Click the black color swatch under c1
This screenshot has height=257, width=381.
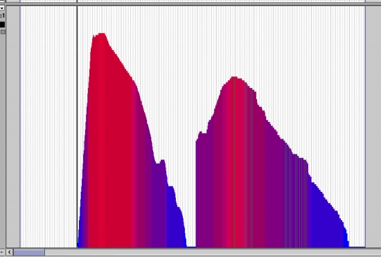[x=2, y=24]
